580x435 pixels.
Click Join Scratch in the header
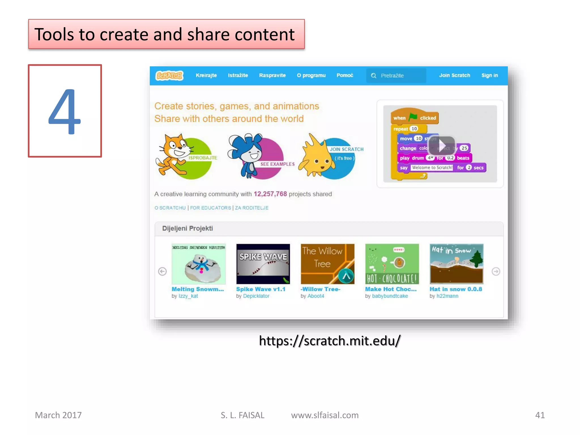tap(455, 75)
